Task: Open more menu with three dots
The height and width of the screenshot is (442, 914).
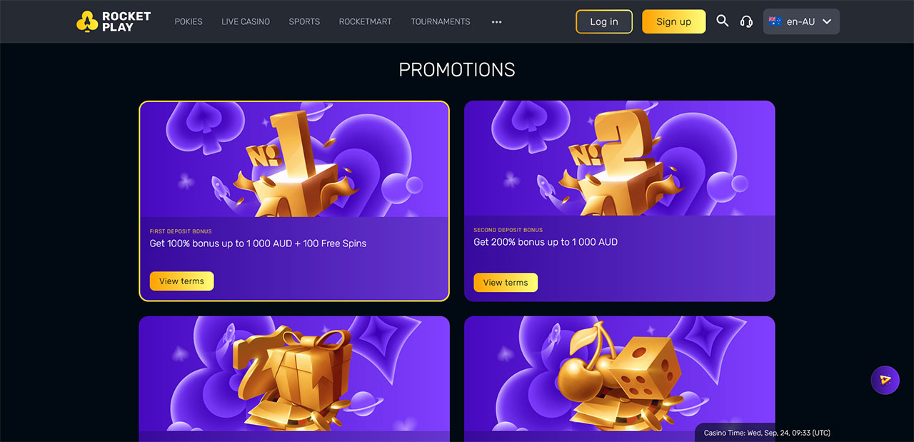Action: [496, 22]
